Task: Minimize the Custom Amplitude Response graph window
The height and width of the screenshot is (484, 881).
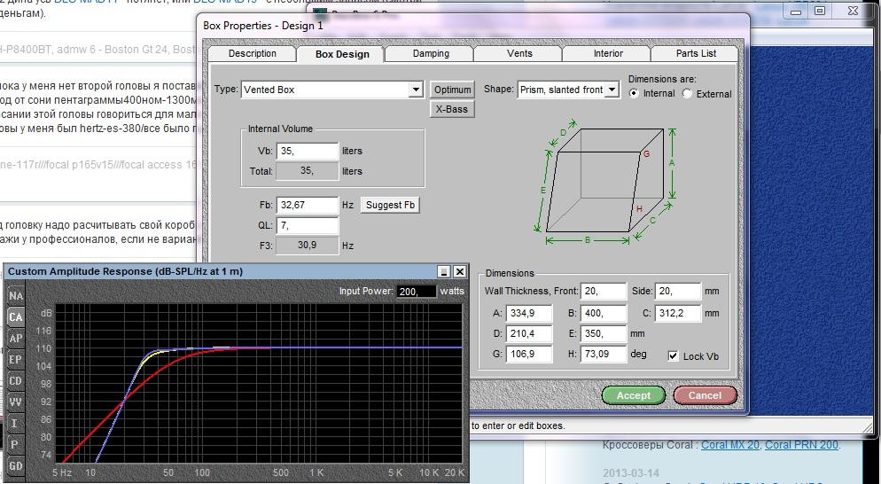Action: (445, 271)
